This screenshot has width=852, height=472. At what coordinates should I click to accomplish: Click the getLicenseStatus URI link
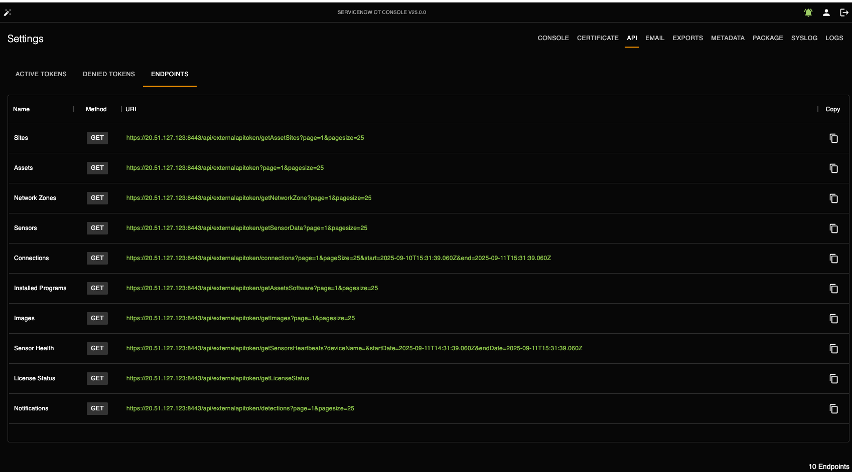pos(217,378)
